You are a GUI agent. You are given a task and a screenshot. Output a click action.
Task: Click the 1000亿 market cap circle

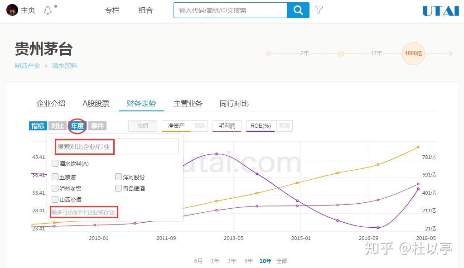coord(413,53)
